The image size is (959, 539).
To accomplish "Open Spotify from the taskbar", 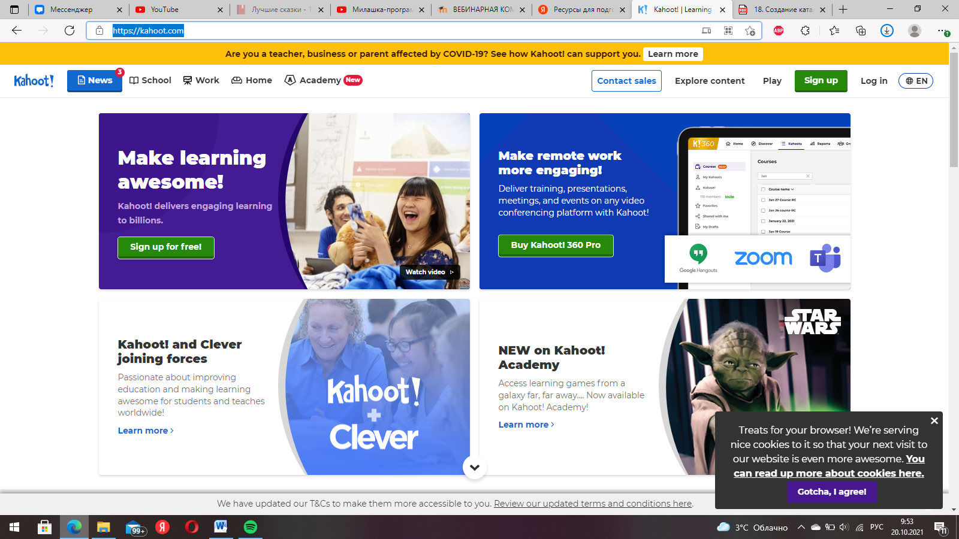I will click(x=251, y=527).
